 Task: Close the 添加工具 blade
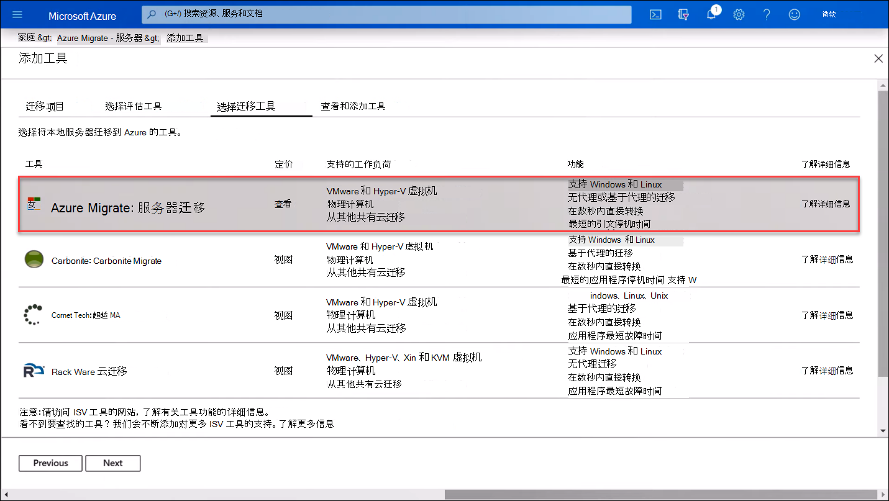pos(878,58)
